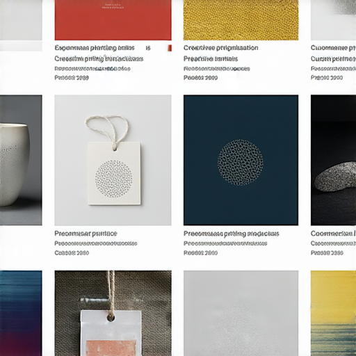Click the title link under the yellow texture
The width and height of the screenshot is (356, 356).
click(x=220, y=48)
